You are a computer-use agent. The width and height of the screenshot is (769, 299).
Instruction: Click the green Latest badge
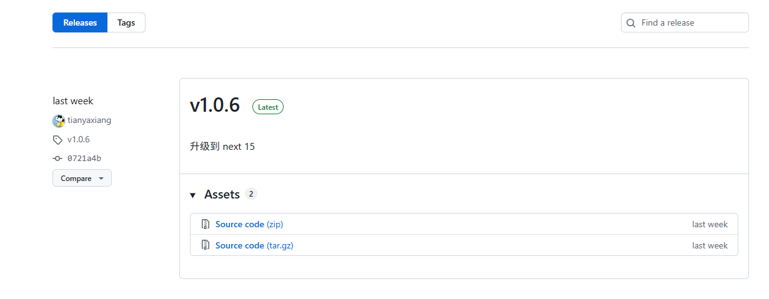(x=268, y=107)
